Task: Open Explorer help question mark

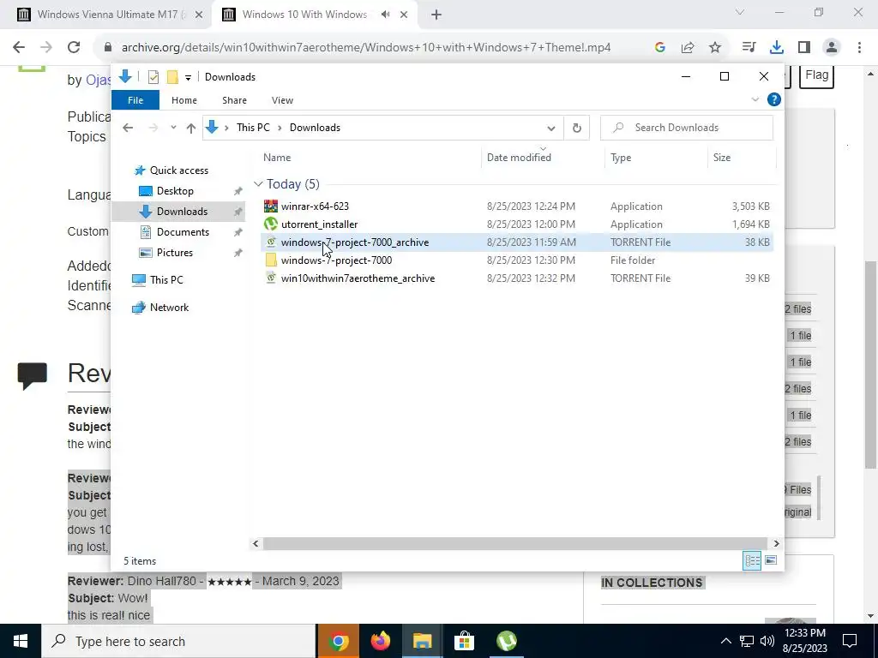Action: (774, 99)
